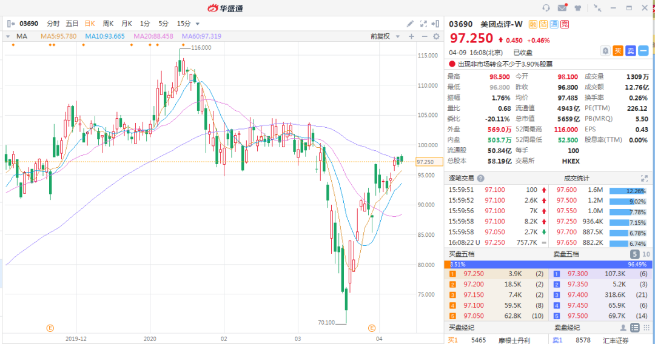
Task: Click the red-dot news alert about 3.90% shares
Action: (500, 64)
